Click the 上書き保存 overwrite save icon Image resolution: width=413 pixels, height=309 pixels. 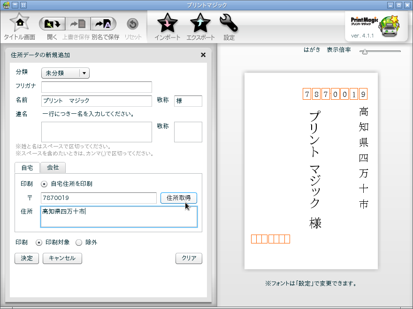pyautogui.click(x=78, y=24)
